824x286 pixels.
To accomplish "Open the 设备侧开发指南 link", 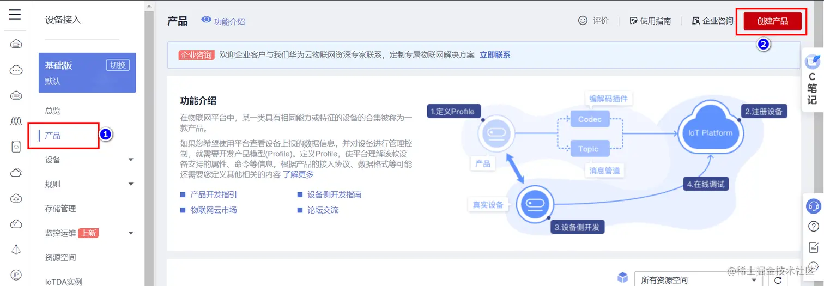I will tap(334, 194).
